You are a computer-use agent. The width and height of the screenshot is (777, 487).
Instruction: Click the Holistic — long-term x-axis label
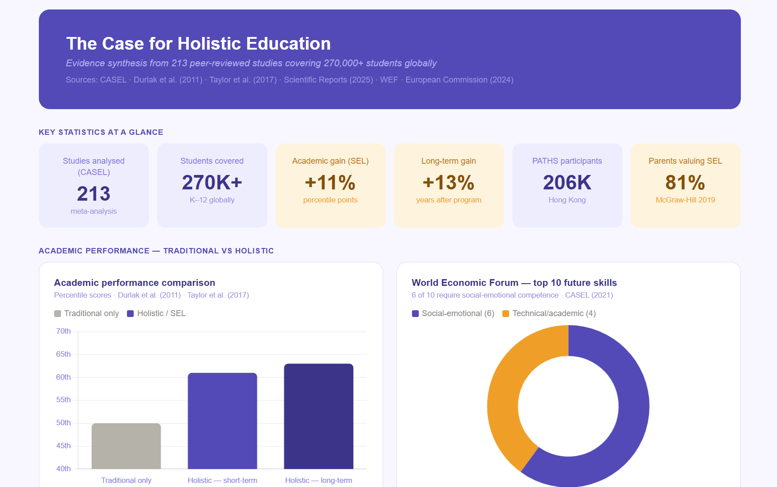(318, 480)
